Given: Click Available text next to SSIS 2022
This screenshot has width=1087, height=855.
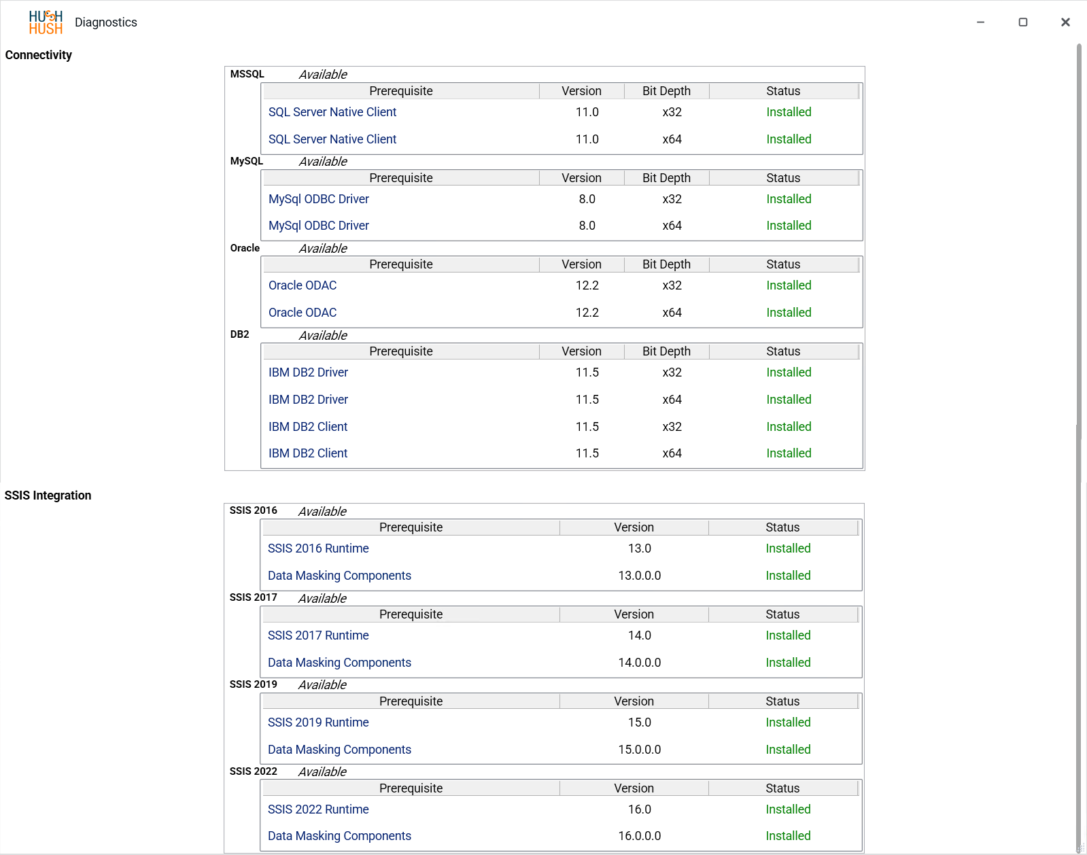Looking at the screenshot, I should [322, 772].
